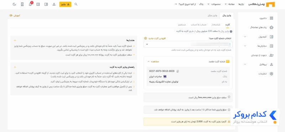Click the Ramzinex logo
The height and width of the screenshot is (132, 285).
coord(262,4)
